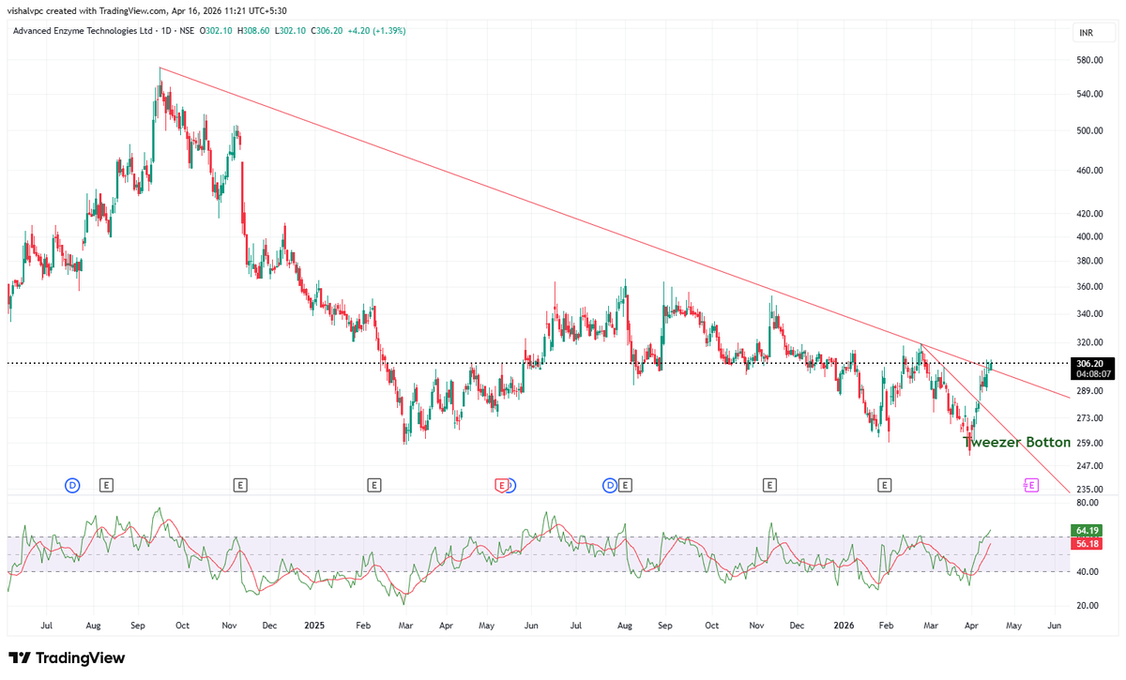Open the earnings marker above February 2025

coord(373,485)
